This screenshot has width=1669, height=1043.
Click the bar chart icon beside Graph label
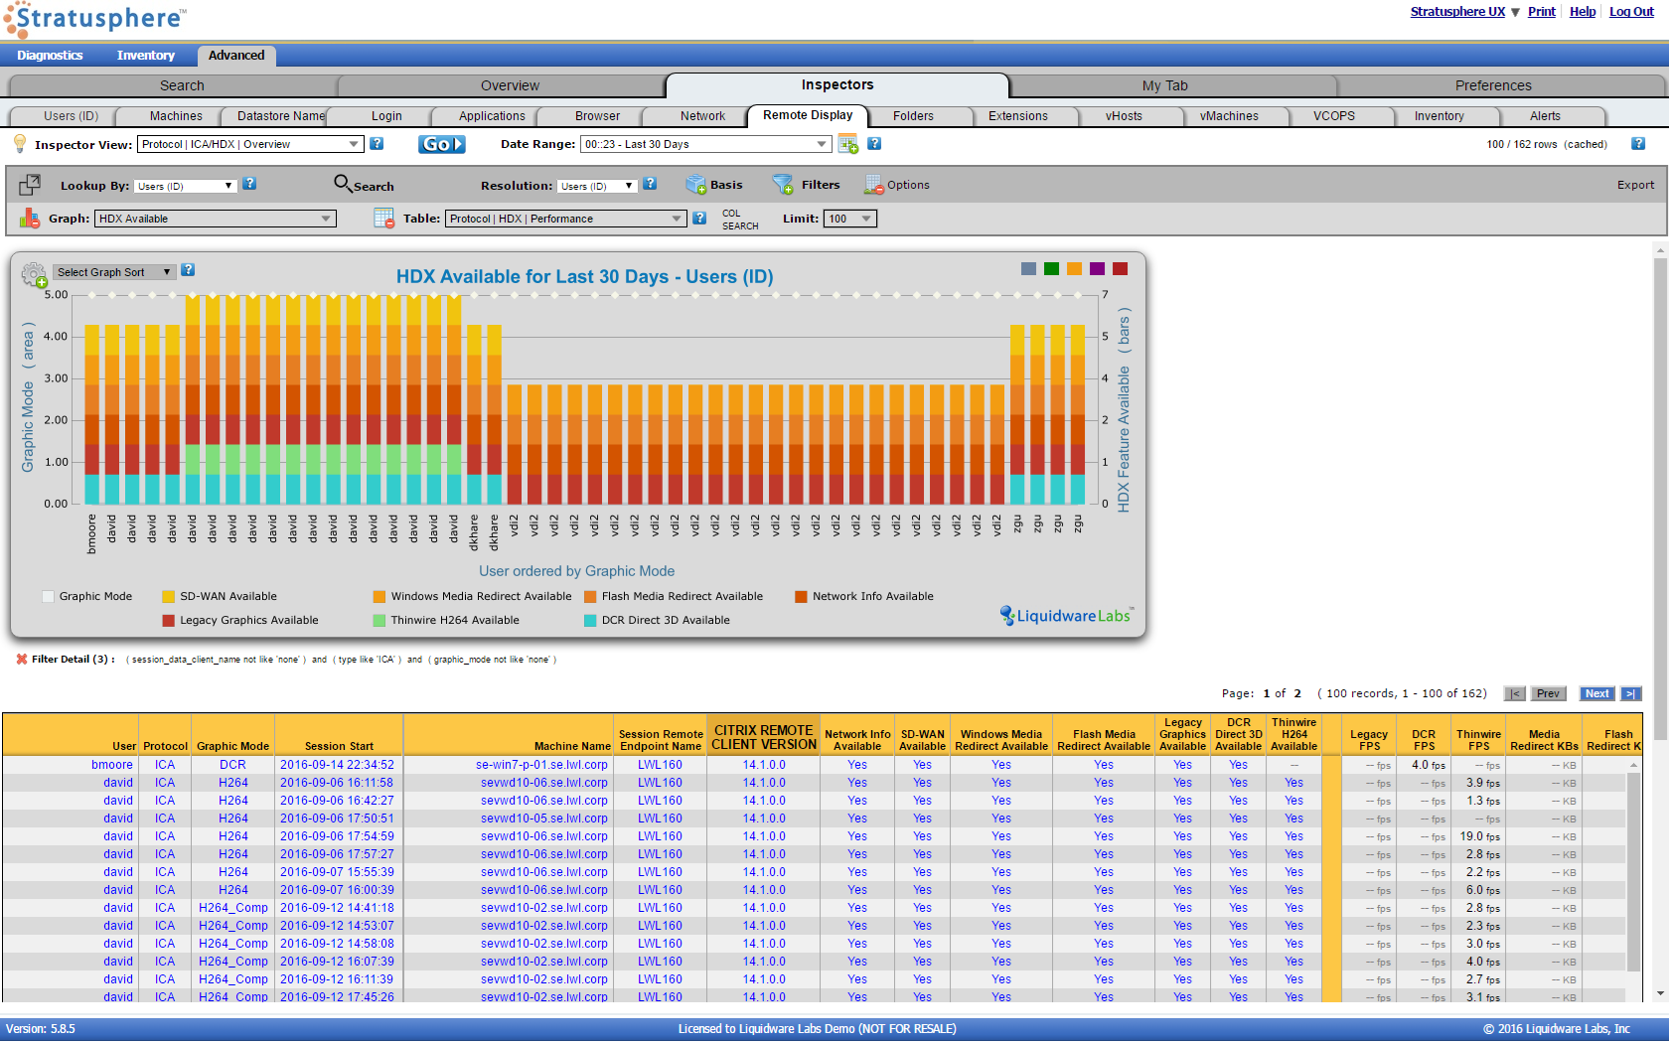click(30, 219)
